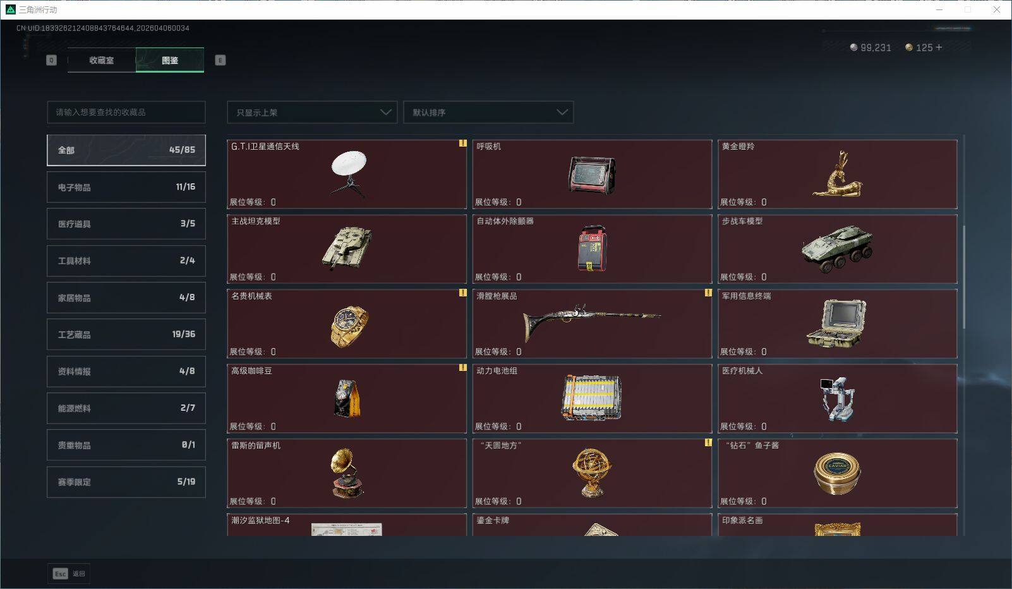Viewport: 1012px width, 589px height.
Task: Open the 默认排序 sorting dropdown
Action: [x=488, y=112]
